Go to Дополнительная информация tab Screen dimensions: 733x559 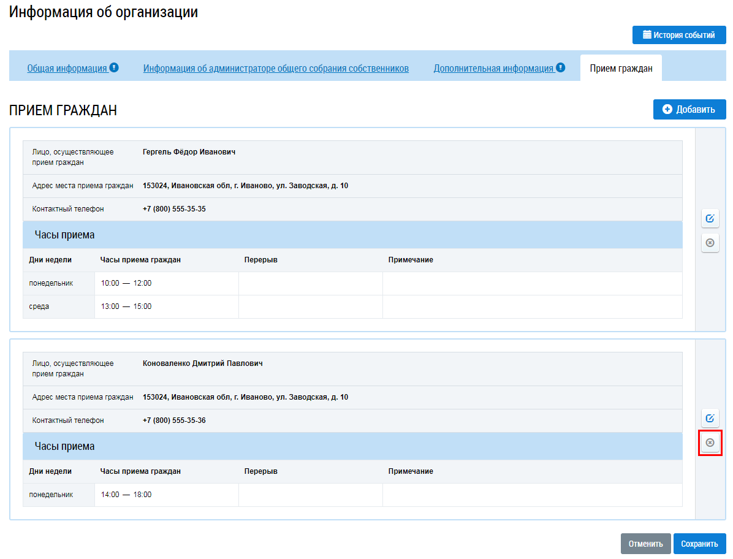coord(493,69)
